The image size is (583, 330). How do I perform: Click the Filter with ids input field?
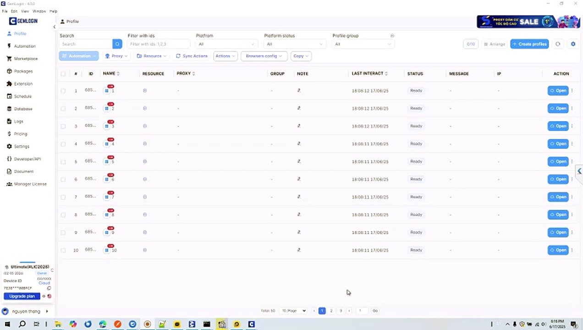pyautogui.click(x=158, y=44)
